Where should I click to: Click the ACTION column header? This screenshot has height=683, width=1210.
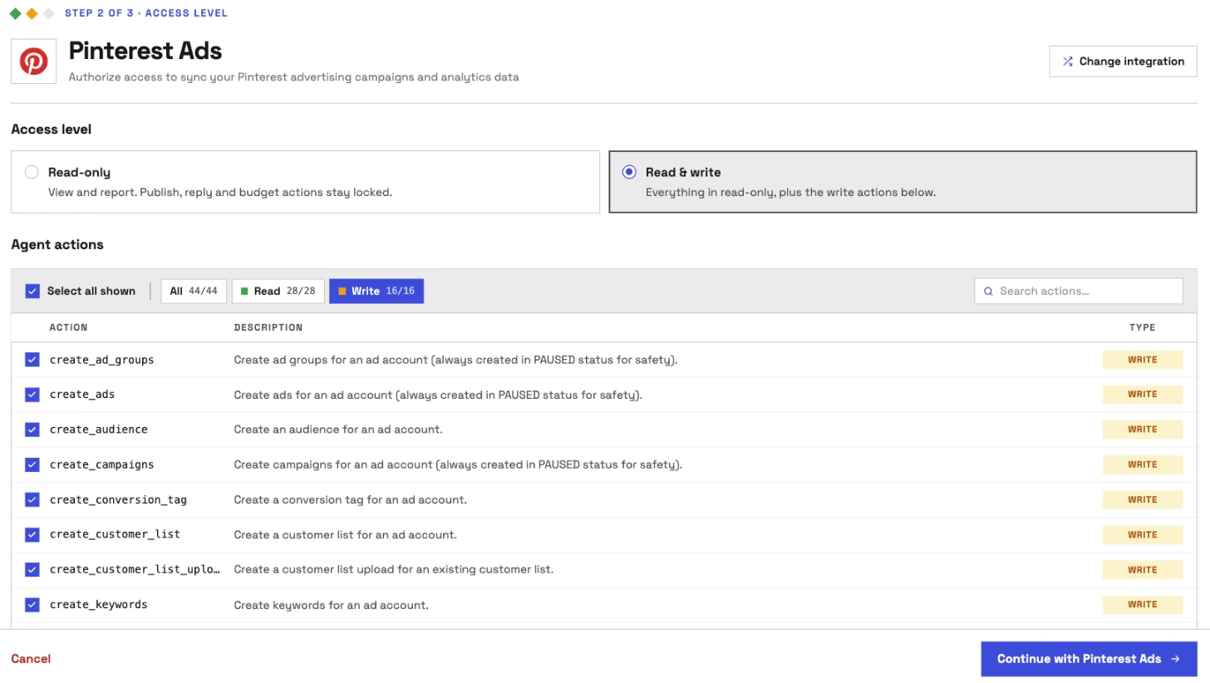68,327
